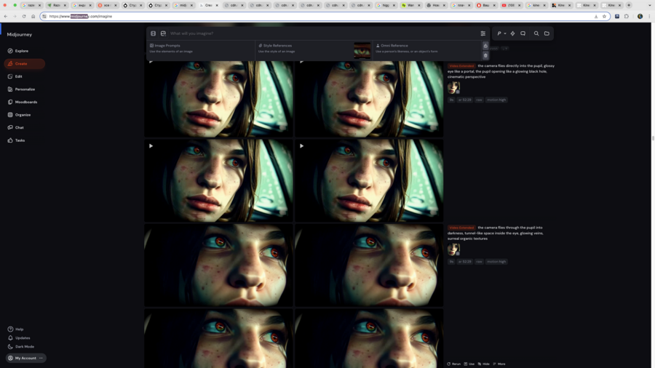Click the Use button
The width and height of the screenshot is (655, 368).
click(x=469, y=364)
